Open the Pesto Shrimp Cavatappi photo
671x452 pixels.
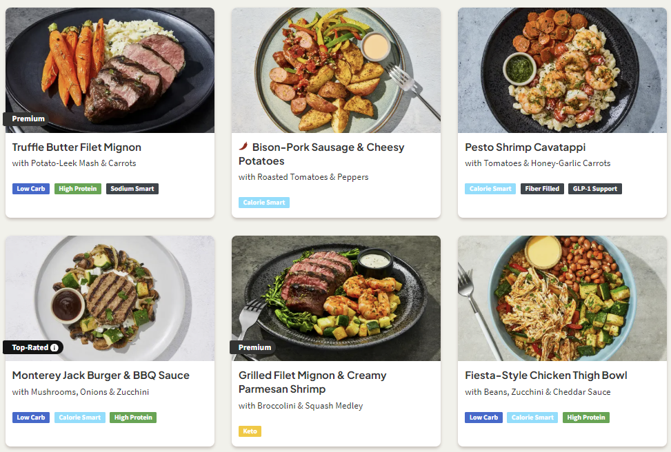pyautogui.click(x=562, y=70)
